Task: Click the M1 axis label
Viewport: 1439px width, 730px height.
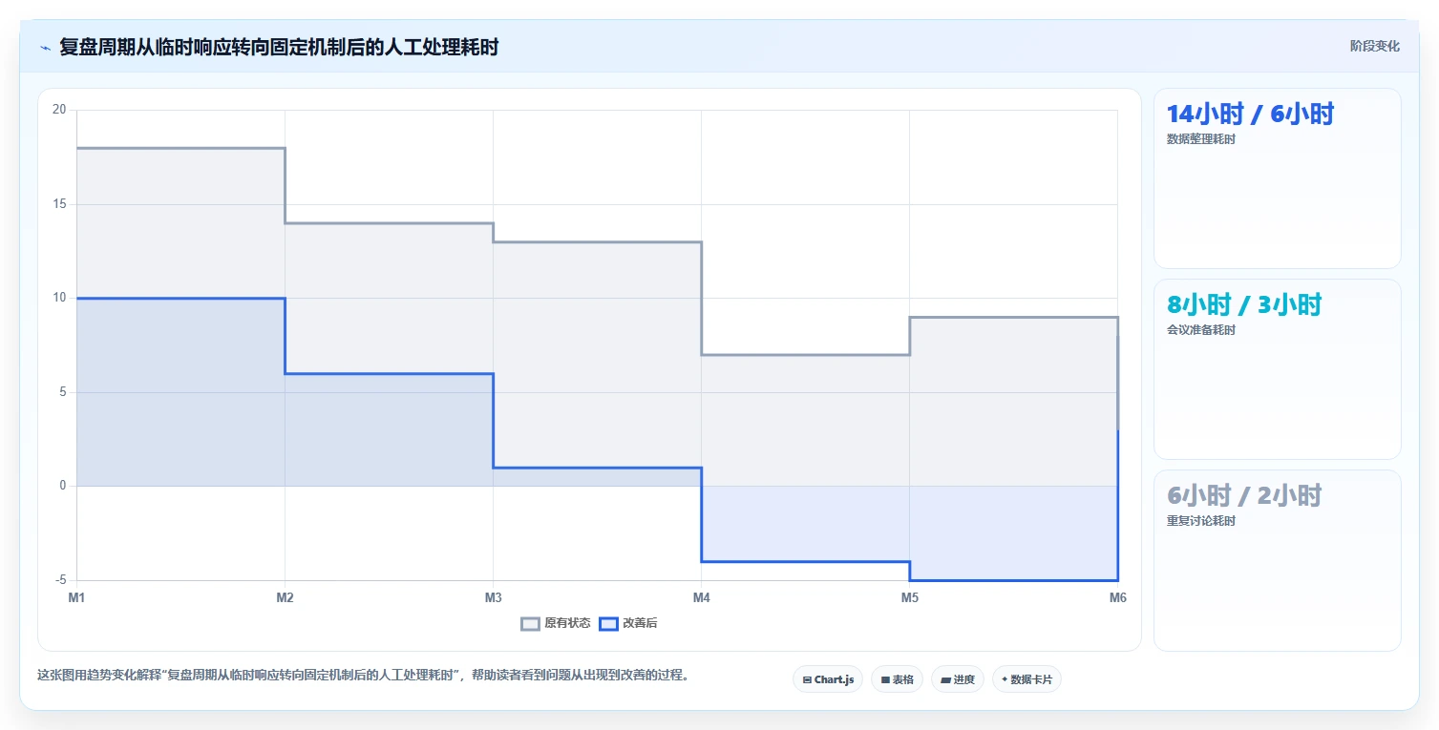Action: pos(76,598)
